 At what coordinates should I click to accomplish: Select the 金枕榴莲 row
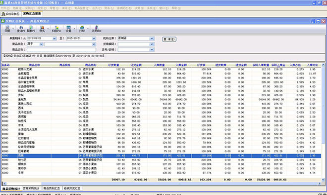(161, 74)
